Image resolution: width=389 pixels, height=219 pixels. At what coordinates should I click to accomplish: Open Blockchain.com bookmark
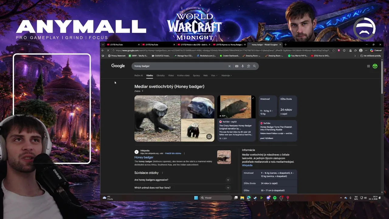[206, 56]
